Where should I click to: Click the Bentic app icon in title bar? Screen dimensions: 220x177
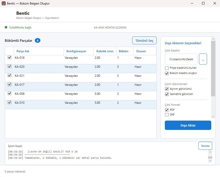pyautogui.click(x=4, y=3)
